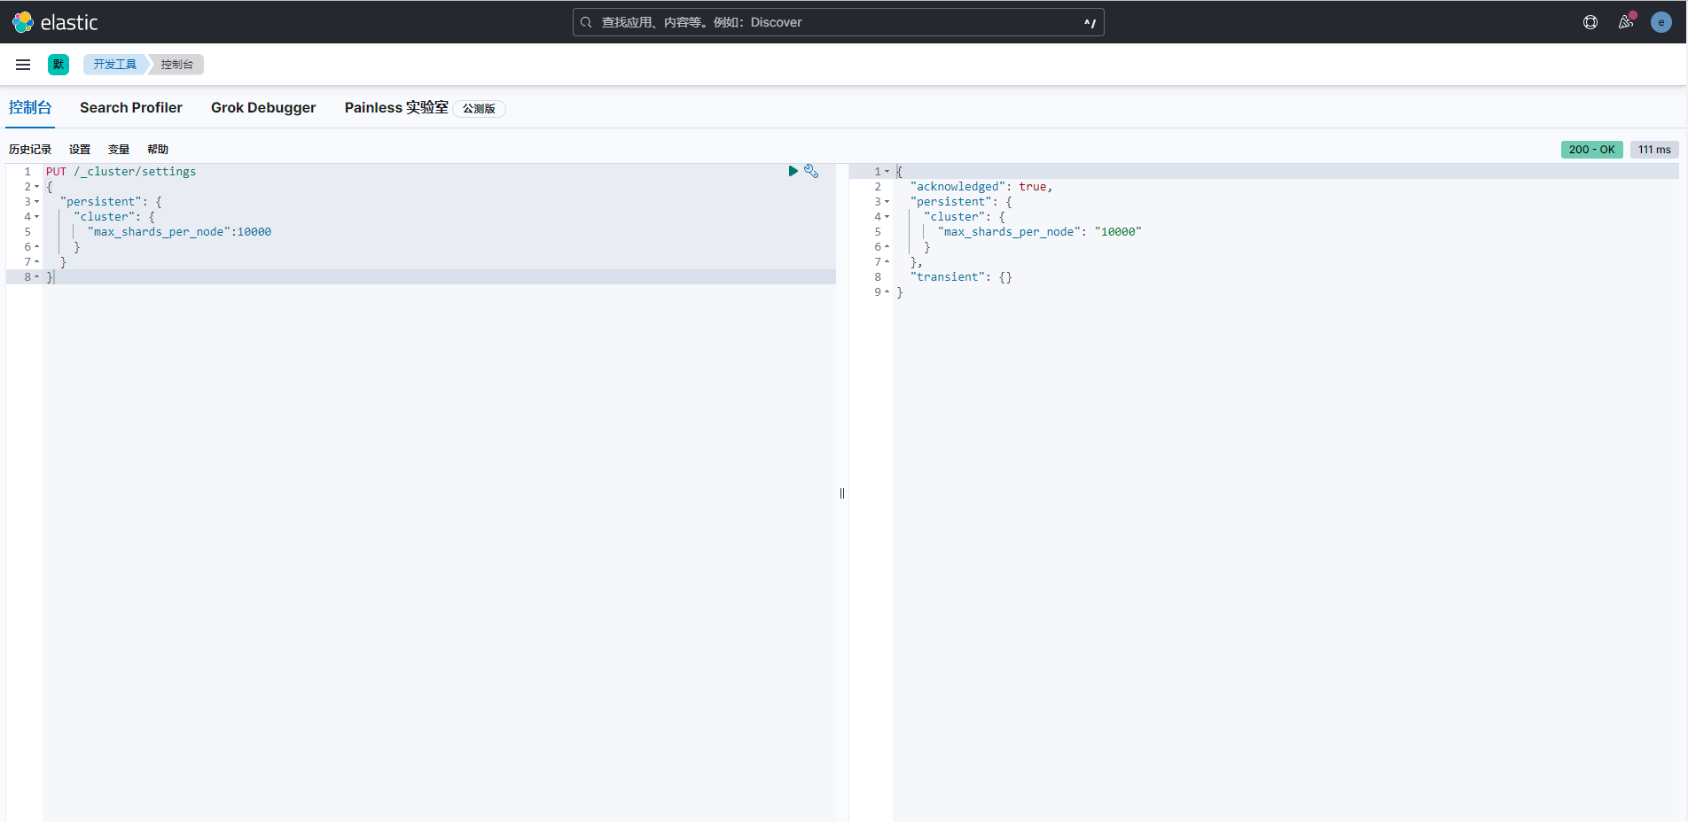Collapse request editor fold at line 2
1688x822 pixels.
coord(37,187)
